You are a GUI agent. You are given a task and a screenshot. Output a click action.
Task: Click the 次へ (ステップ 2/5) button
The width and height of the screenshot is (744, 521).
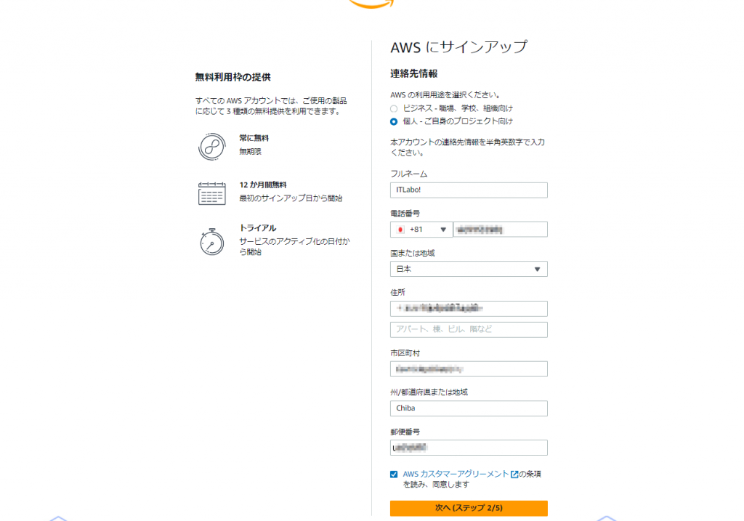[x=469, y=508]
